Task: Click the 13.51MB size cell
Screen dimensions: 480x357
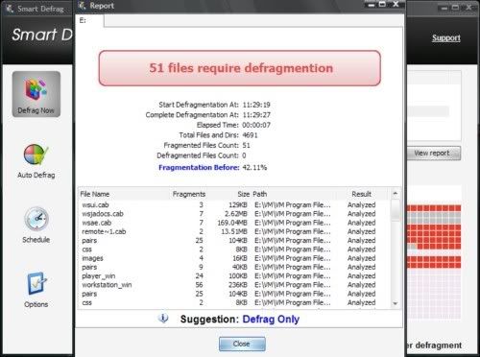Action: (234, 231)
